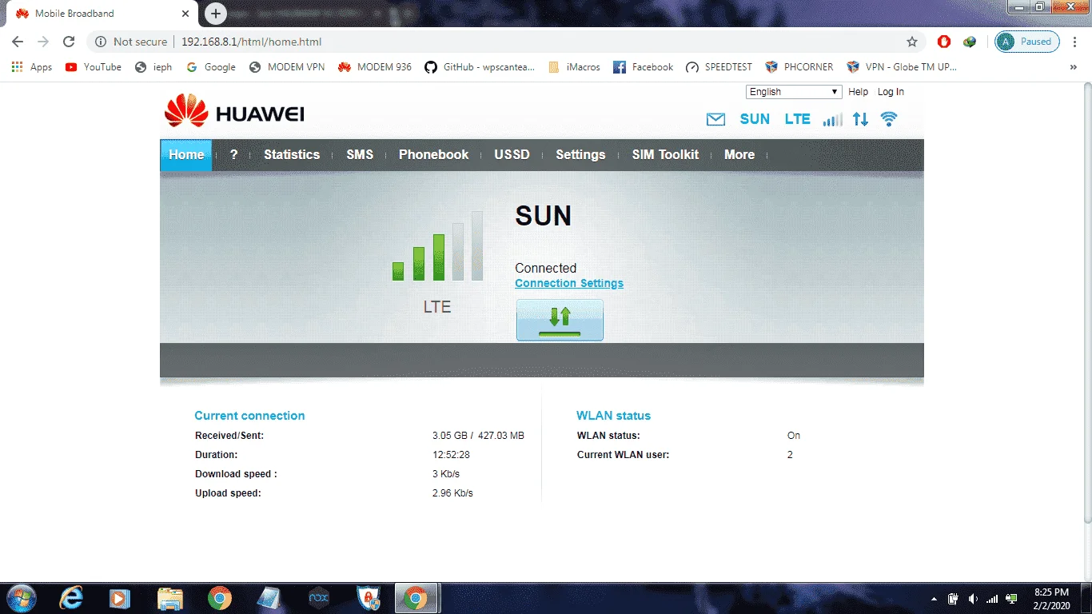Click the Wi-Fi status icon in the header
Viewport: 1092px width, 614px height.
[x=889, y=119]
